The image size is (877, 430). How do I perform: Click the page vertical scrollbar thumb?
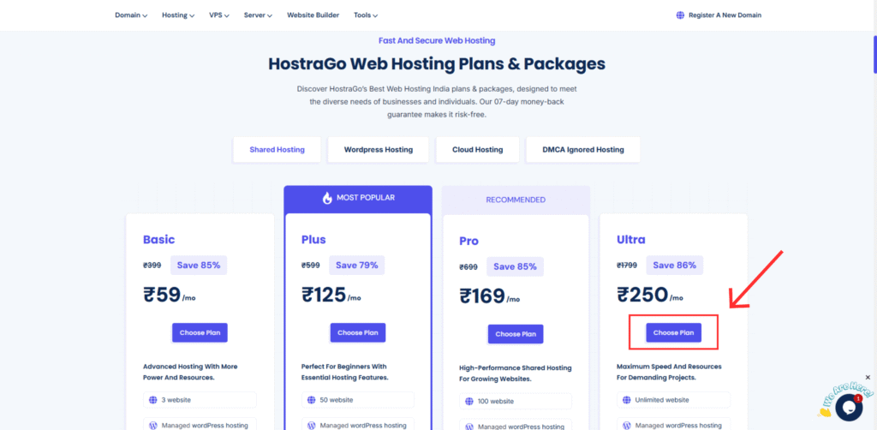point(874,55)
